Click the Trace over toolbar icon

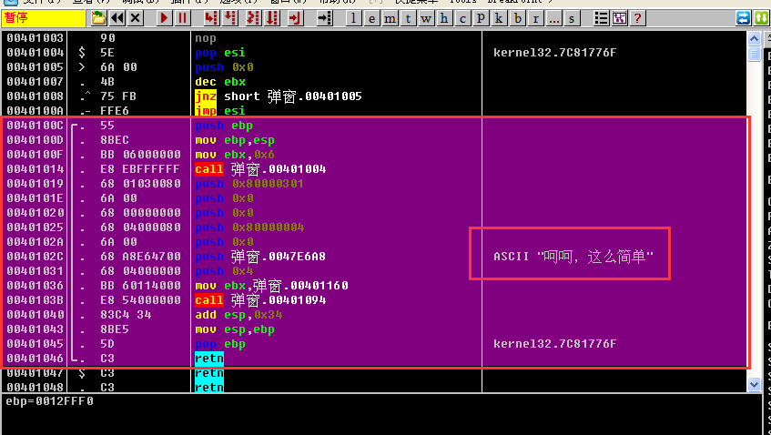pyautogui.click(x=271, y=18)
